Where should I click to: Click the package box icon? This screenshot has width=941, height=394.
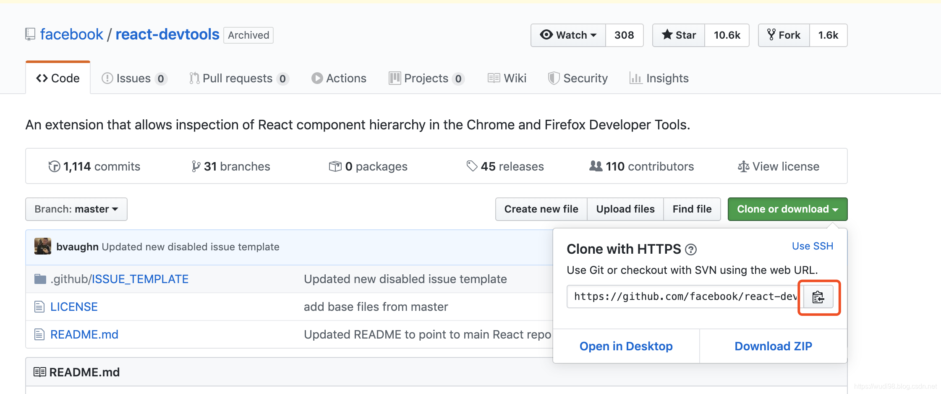pyautogui.click(x=335, y=166)
